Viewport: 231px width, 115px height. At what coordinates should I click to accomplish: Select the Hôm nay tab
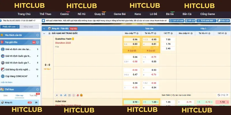click(x=19, y=95)
